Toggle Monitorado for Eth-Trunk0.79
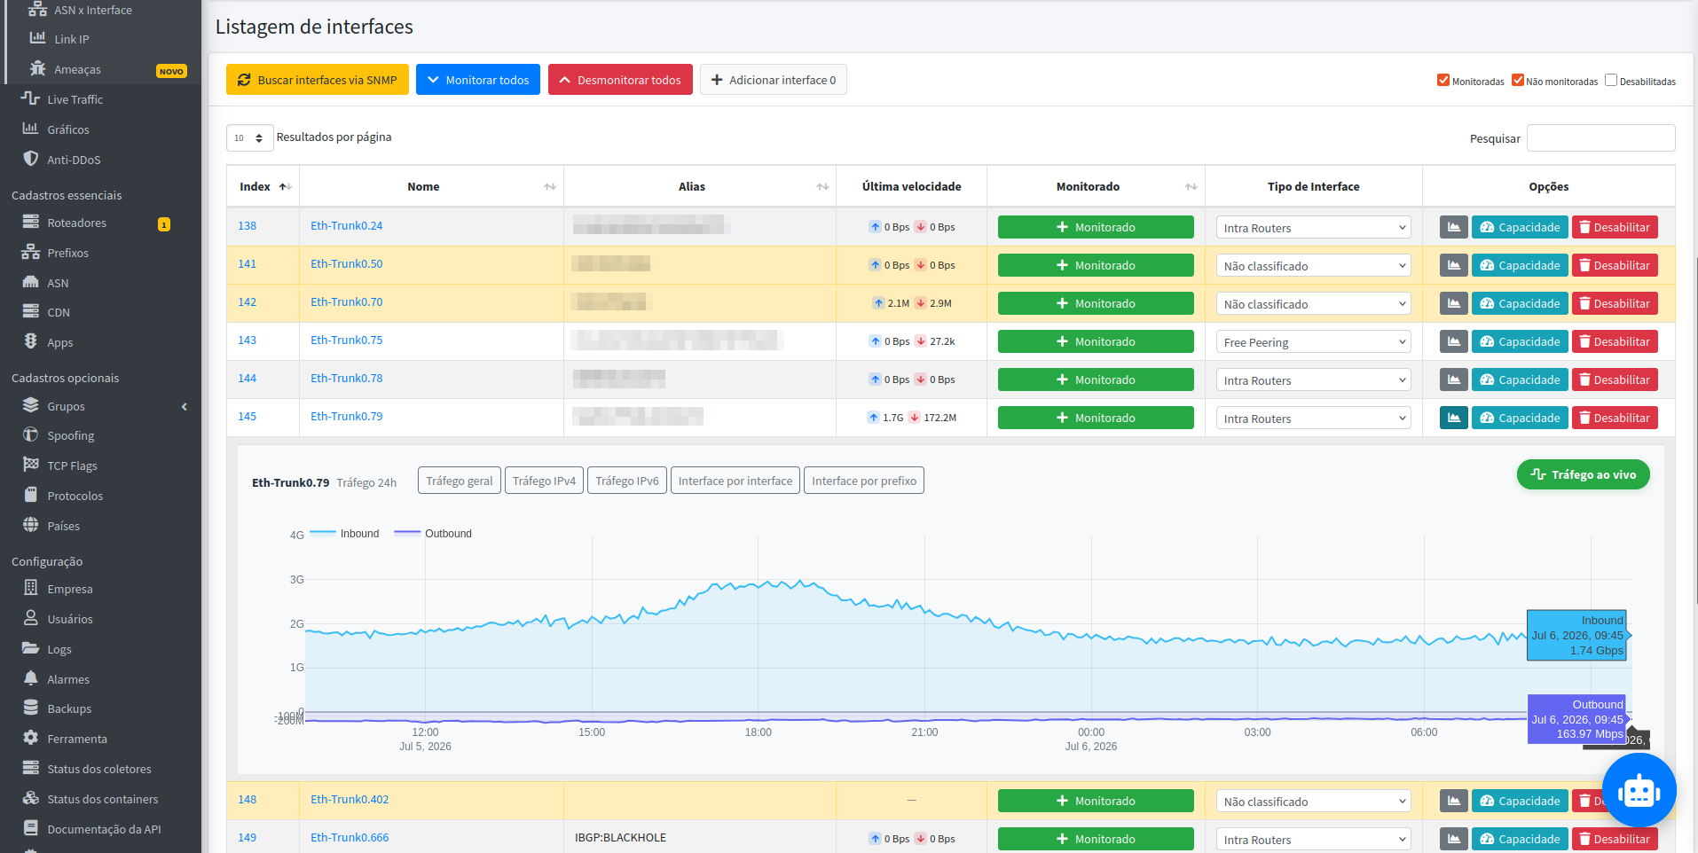Viewport: 1698px width, 853px height. coord(1096,418)
